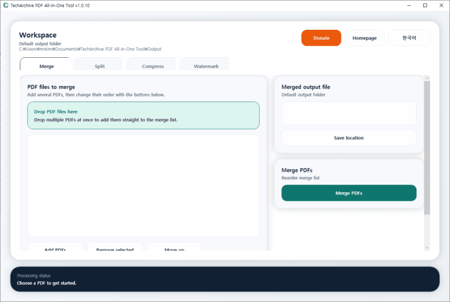Click the scrollbar down arrow

click(x=427, y=248)
